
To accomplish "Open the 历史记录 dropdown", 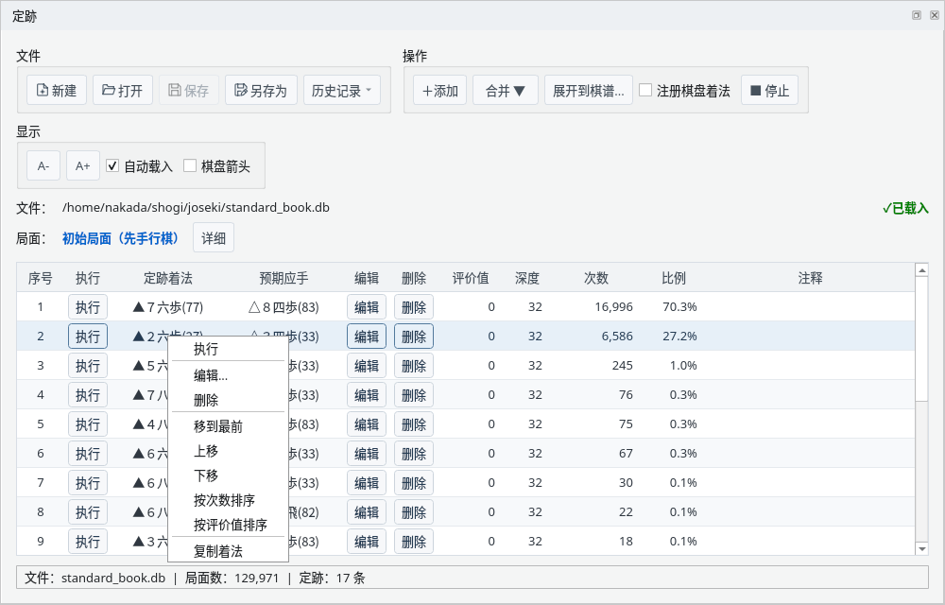I will [342, 91].
